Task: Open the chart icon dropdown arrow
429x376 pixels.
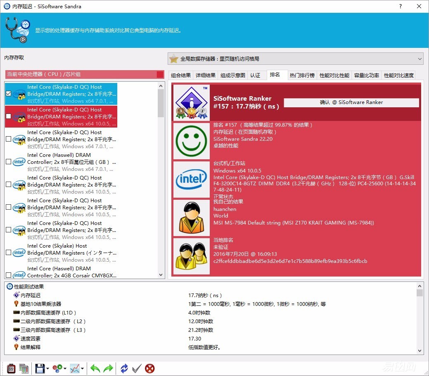Action: 82,369
